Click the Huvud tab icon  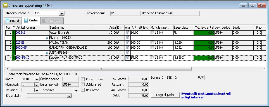coord(7,21)
